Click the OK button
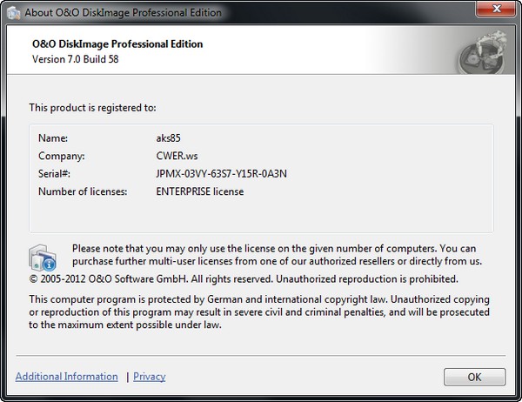 [473, 377]
